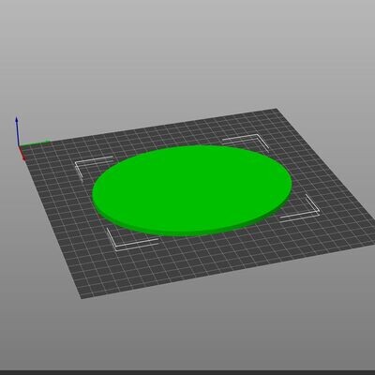Screen dimensions: 375x375
Task: Click the farthest corner of the build plate
Action: pyautogui.click(x=277, y=109)
